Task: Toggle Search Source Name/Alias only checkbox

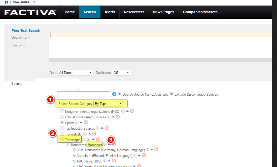Action: (x=120, y=94)
